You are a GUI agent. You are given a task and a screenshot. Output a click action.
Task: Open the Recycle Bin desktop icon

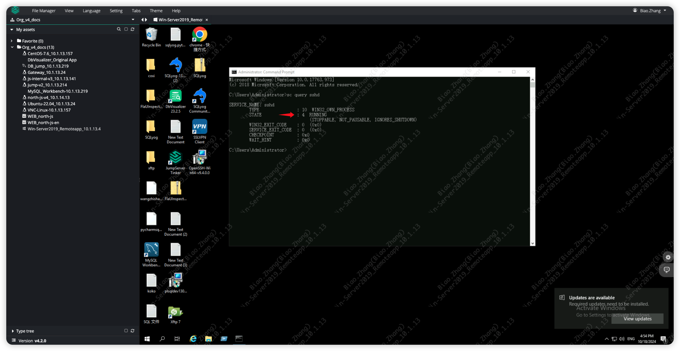pyautogui.click(x=151, y=37)
